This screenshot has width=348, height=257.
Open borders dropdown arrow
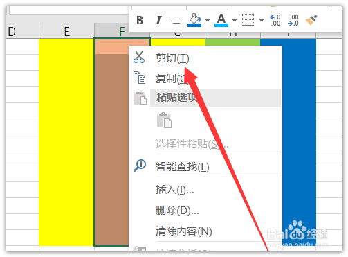click(x=262, y=20)
